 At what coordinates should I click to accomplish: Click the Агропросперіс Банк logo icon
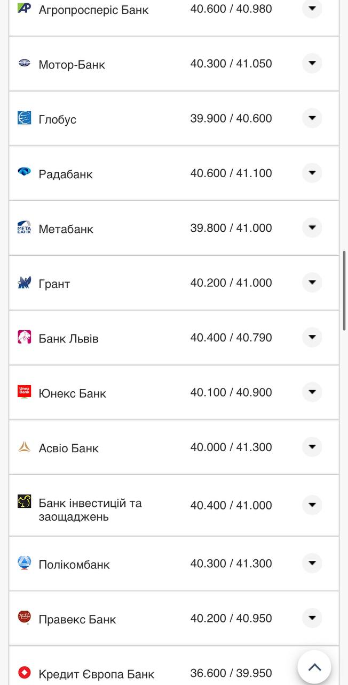click(x=24, y=8)
